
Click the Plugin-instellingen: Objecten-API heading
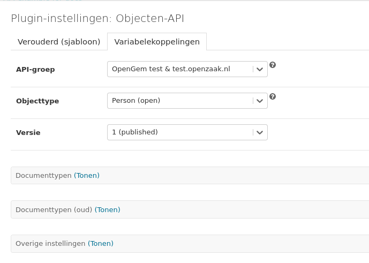[x=97, y=18]
